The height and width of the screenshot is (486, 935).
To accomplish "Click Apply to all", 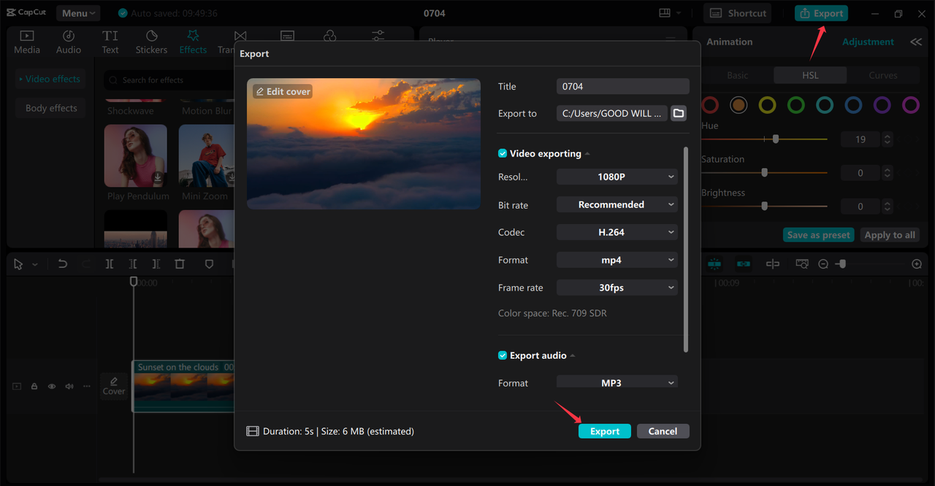I will [889, 235].
